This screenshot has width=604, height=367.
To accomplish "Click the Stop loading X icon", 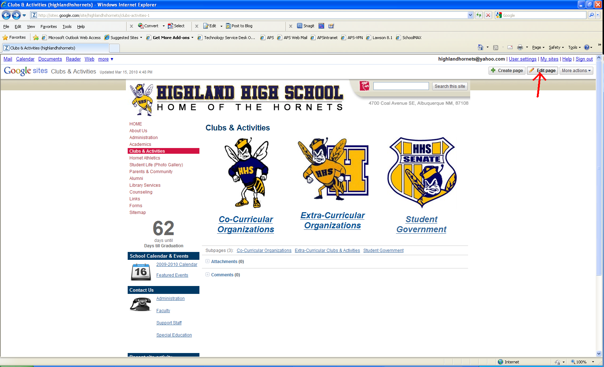I will [488, 15].
